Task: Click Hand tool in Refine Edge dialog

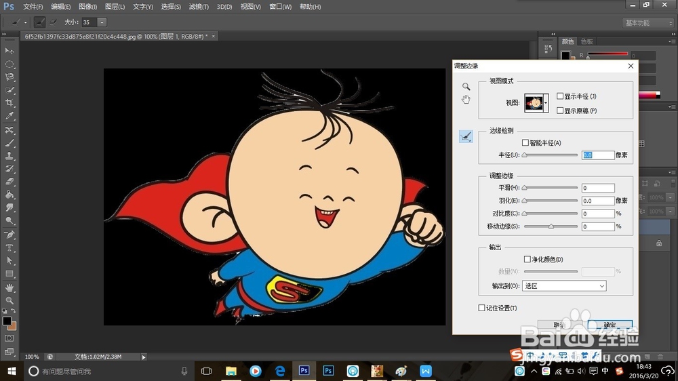Action: tap(466, 100)
